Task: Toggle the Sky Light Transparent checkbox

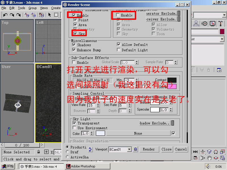Action: (x=74, y=123)
